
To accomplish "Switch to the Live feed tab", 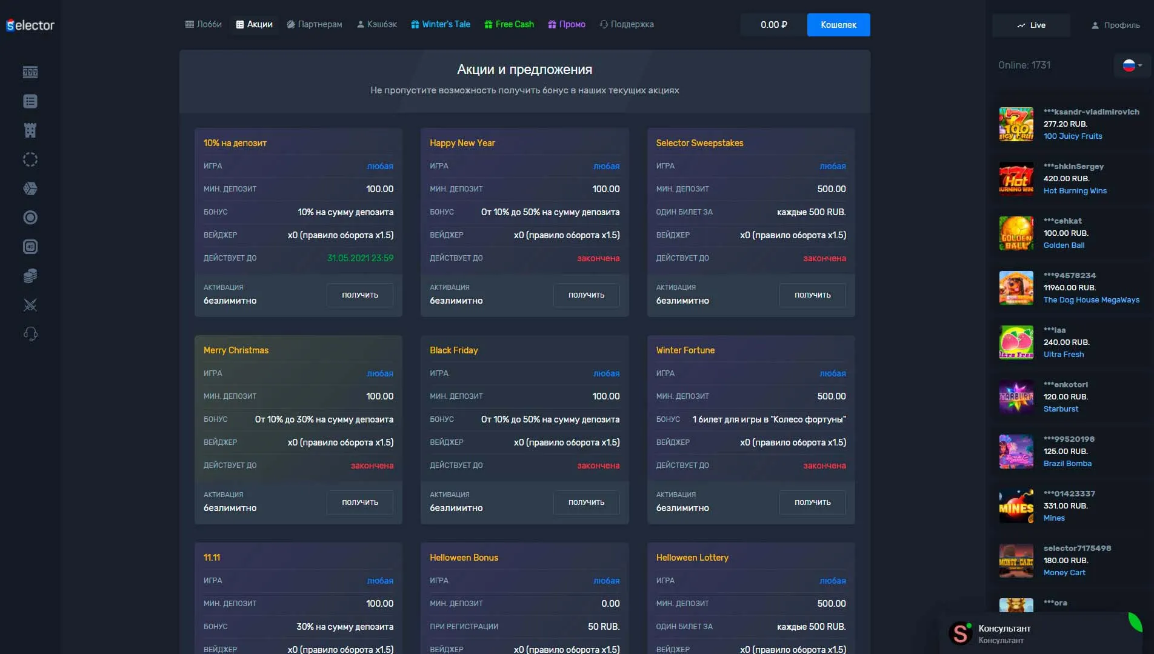I will [1031, 25].
